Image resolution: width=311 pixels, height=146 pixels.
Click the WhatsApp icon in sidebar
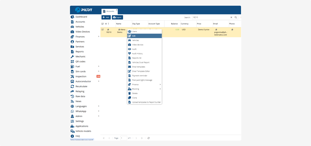pyautogui.click(x=72, y=111)
